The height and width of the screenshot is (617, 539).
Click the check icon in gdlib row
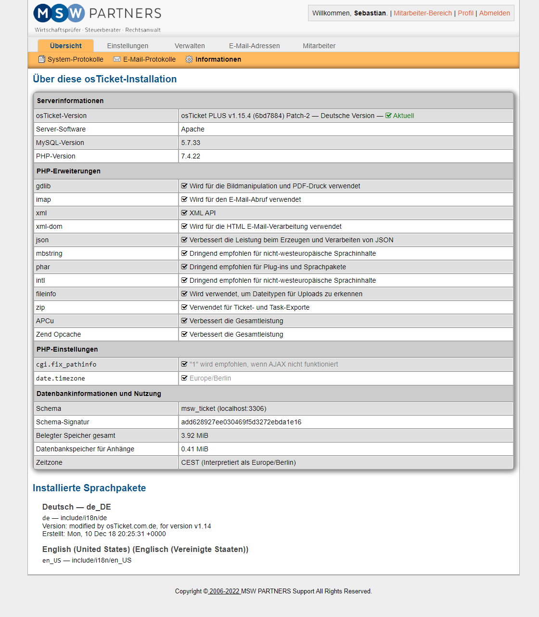pyautogui.click(x=184, y=186)
